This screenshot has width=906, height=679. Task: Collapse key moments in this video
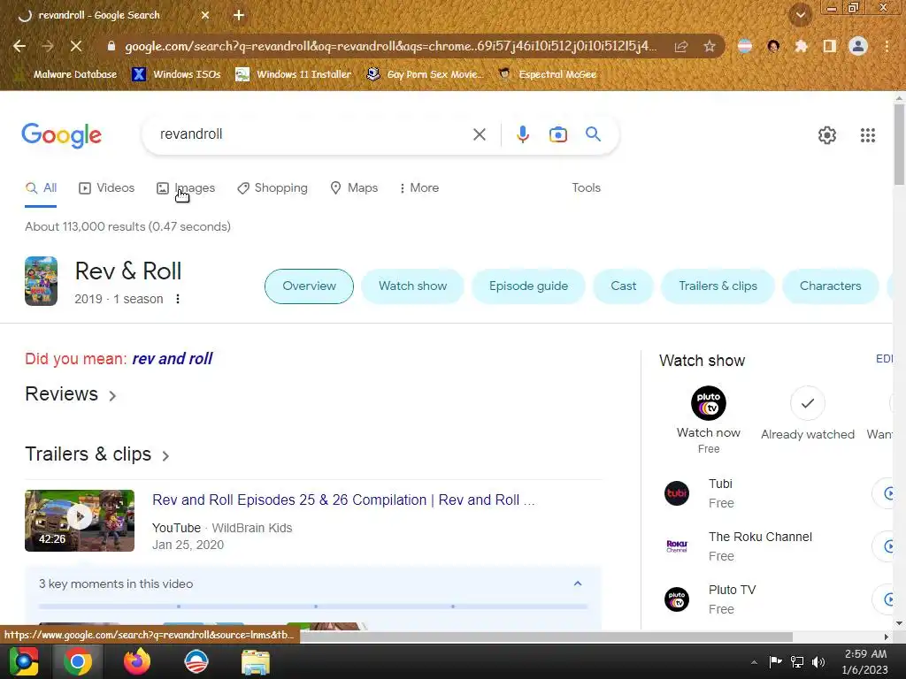click(577, 584)
